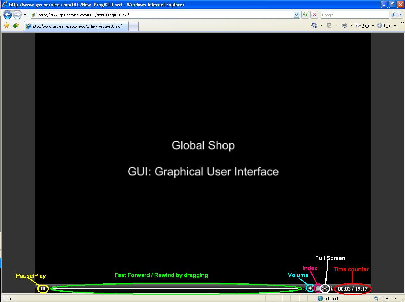Click the info 'i' icon in player

[x=332, y=289]
